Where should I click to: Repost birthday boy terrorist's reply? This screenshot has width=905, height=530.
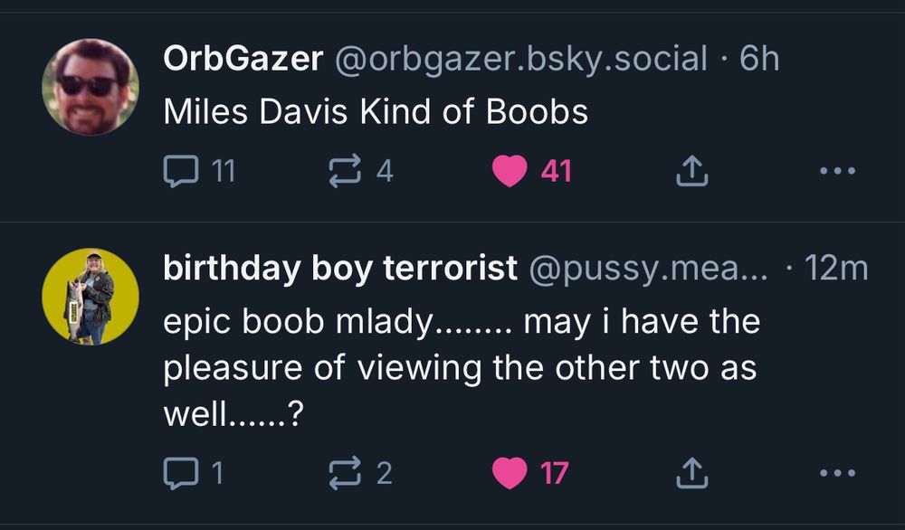pyautogui.click(x=343, y=471)
